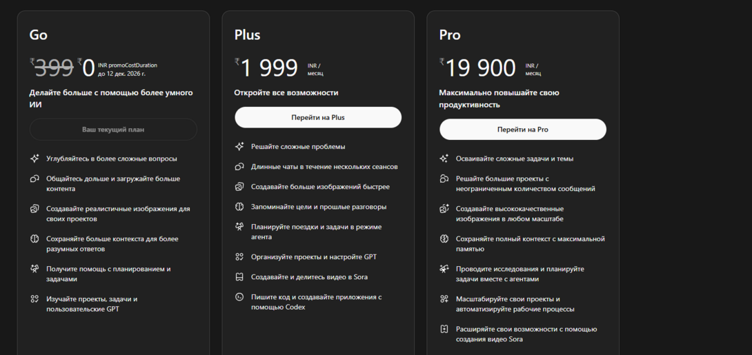Click the sparkle icon in the Go plan
The height and width of the screenshot is (355, 752).
[34, 159]
